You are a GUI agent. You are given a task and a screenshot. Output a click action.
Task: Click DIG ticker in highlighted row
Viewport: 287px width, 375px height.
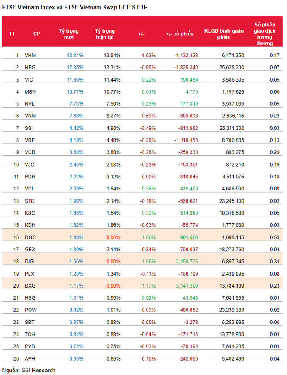click(x=29, y=261)
